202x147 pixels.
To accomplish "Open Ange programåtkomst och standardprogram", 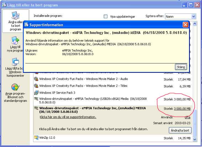I will 15,93.
